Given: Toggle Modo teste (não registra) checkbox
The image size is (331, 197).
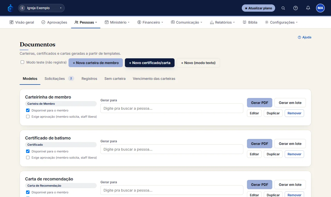Looking at the screenshot, I should pyautogui.click(x=22, y=62).
